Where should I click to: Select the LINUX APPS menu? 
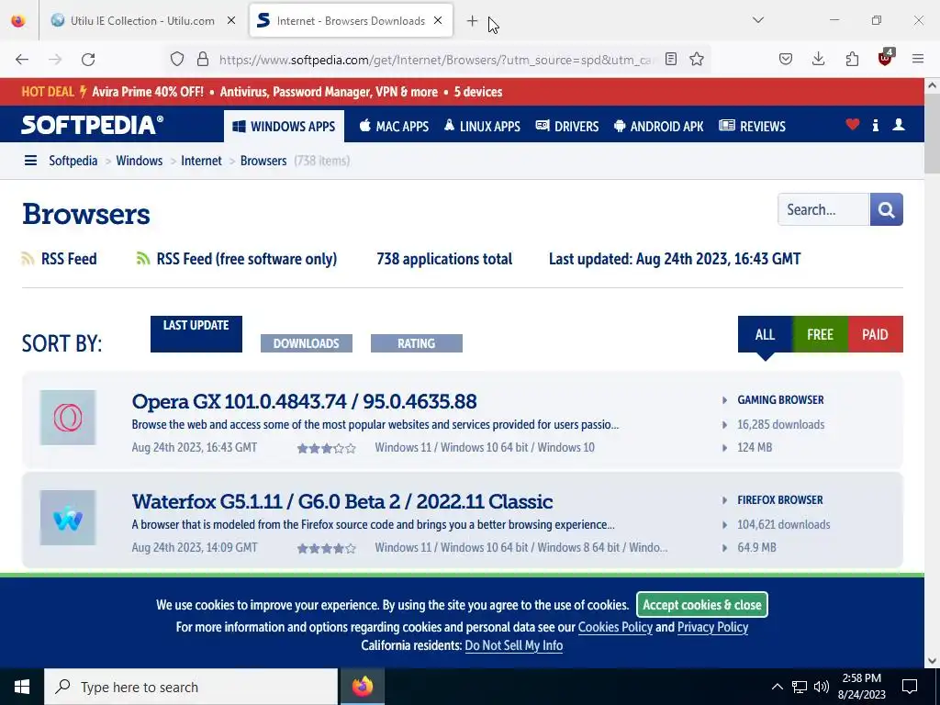pyautogui.click(x=482, y=127)
